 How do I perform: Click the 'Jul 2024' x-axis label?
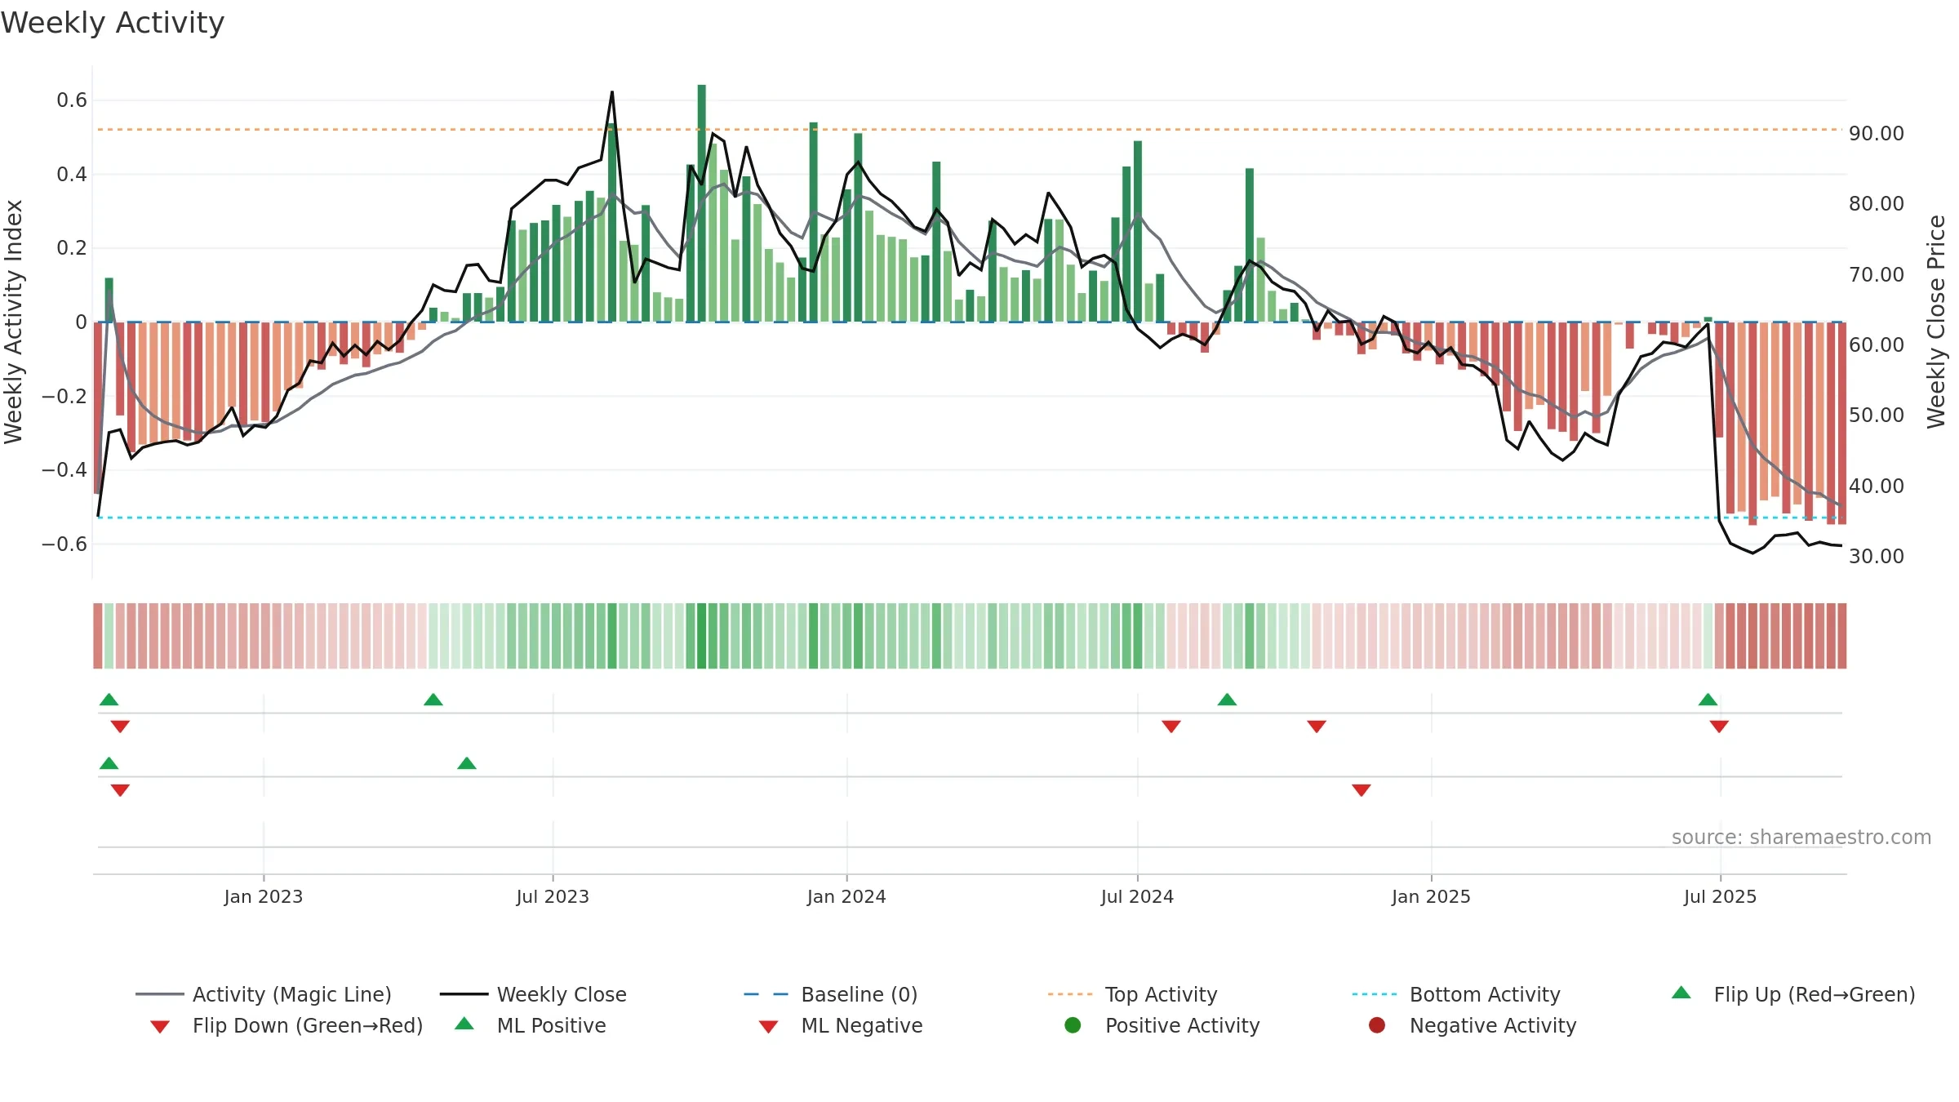[x=1137, y=896]
